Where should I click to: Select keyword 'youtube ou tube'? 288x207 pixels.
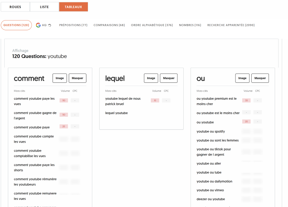click(x=209, y=172)
